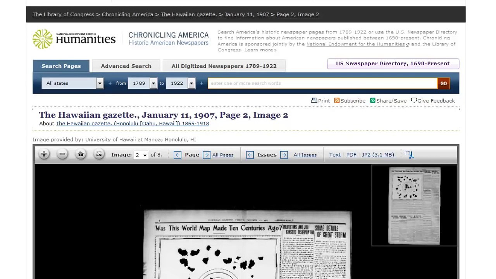Switch to the Advanced Search tab
496x279 pixels.
coord(126,66)
